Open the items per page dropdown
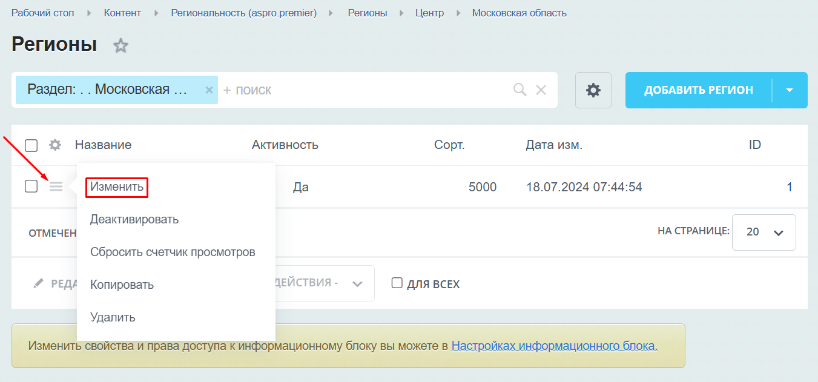Viewport: 818px width, 382px height. point(764,232)
